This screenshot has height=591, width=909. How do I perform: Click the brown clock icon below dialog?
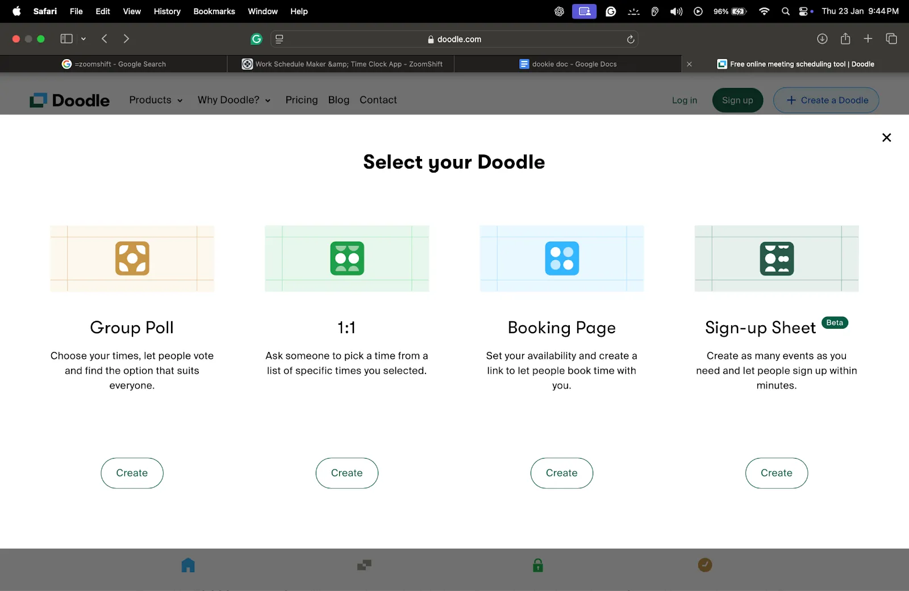click(705, 565)
